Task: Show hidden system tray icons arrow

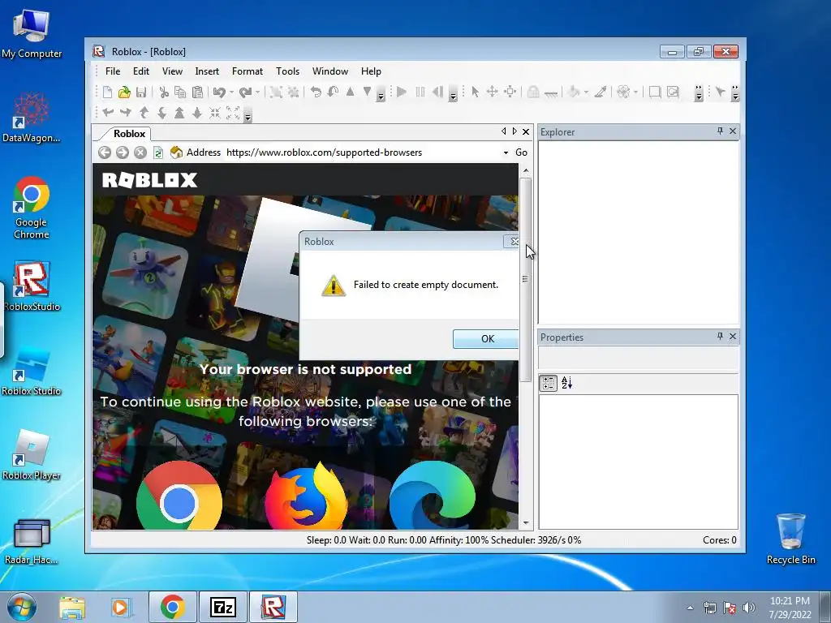Action: pos(690,608)
